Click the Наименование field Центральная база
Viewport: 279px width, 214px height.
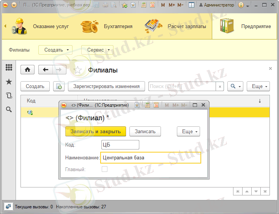[151, 157]
